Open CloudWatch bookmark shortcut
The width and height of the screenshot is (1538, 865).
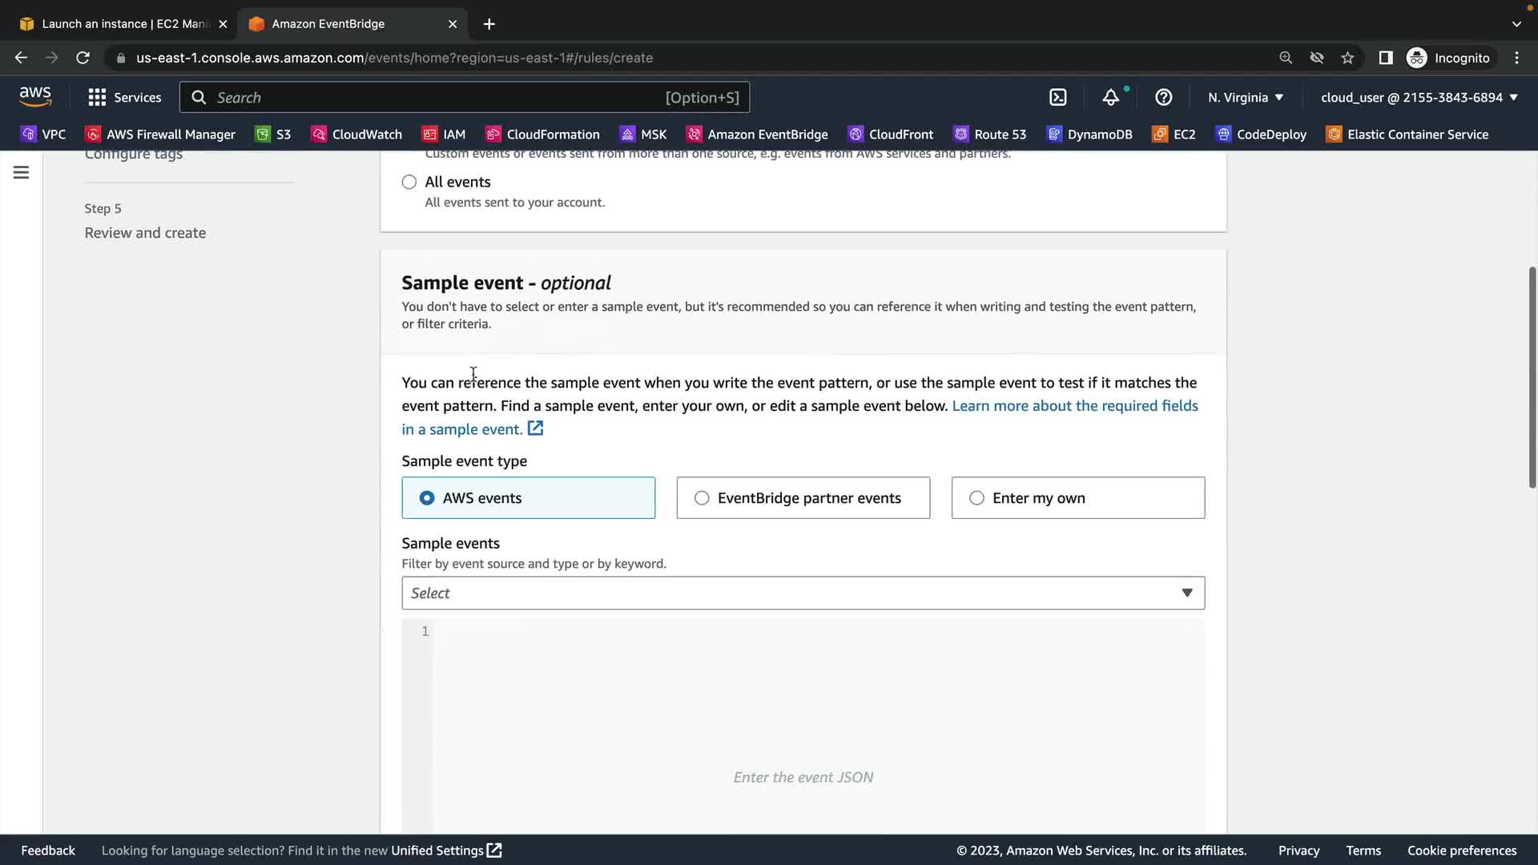coord(356,135)
